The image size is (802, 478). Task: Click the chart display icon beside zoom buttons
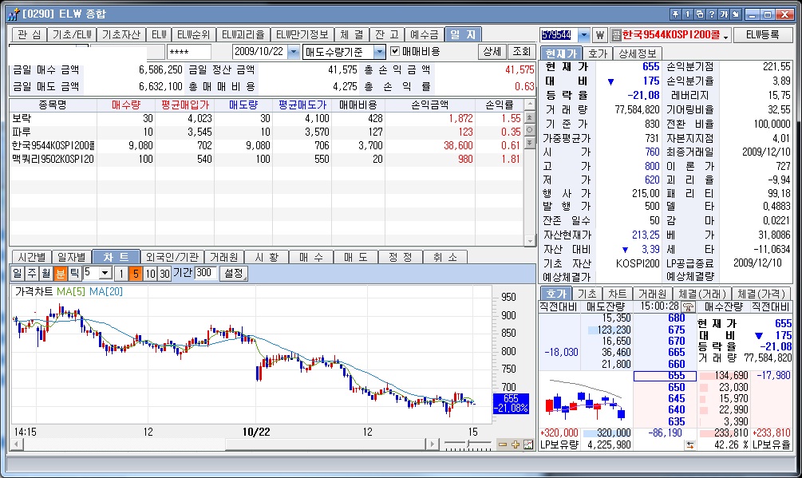pos(528,444)
